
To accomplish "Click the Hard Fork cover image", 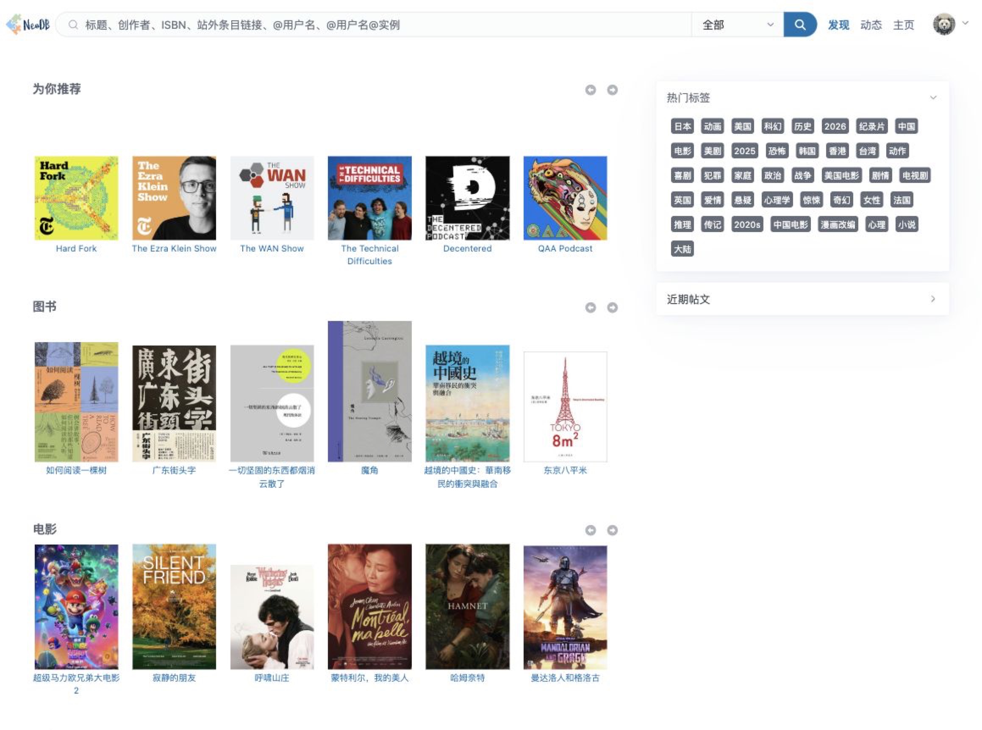I will click(x=77, y=198).
